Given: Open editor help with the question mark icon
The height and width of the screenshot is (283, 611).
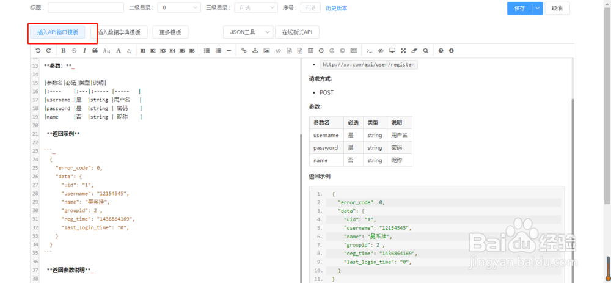Looking at the screenshot, I should tap(441, 50).
